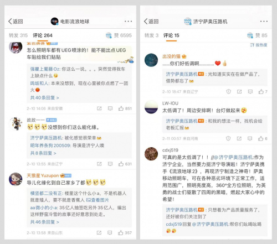Select 评论 15 tab
Viewport: 277px width, 244px height.
[171, 35]
